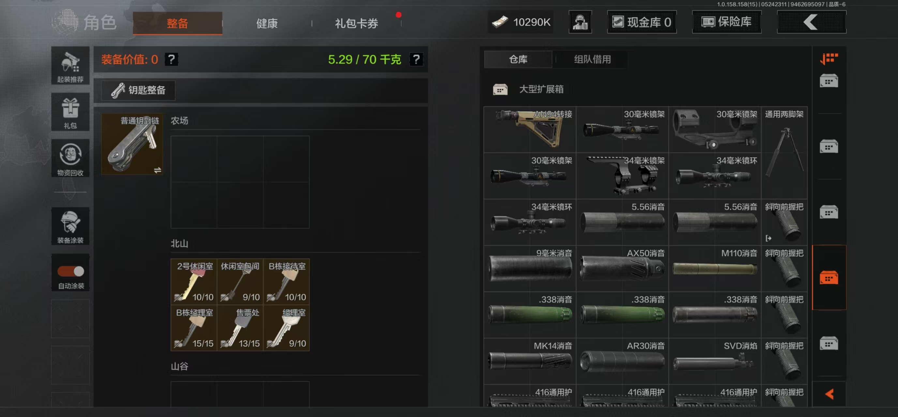
Task: Open the 礼包 gift box icon
Action: [70, 112]
